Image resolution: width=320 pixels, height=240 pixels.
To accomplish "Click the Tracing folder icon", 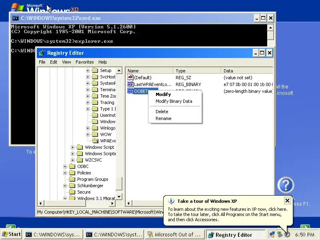I will tap(95, 102).
